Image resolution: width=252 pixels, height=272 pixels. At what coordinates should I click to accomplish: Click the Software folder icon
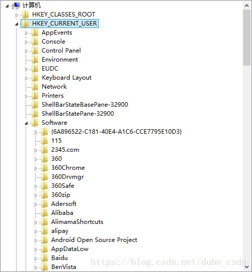click(x=35, y=123)
